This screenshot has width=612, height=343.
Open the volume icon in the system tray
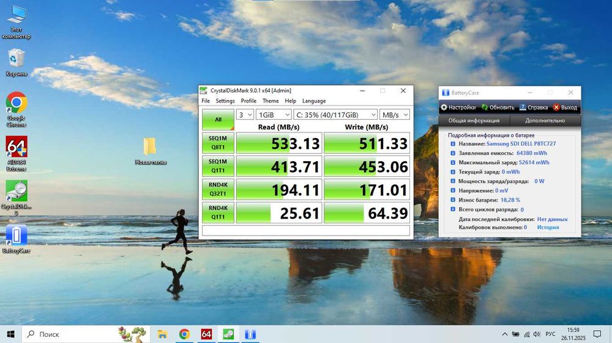click(537, 334)
